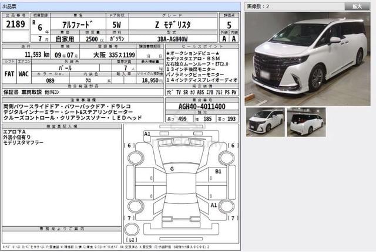Click the equipment codes row starting ナビ TV SR
Image resolution: width=376 pixels, height=252 pixels.
click(x=202, y=92)
